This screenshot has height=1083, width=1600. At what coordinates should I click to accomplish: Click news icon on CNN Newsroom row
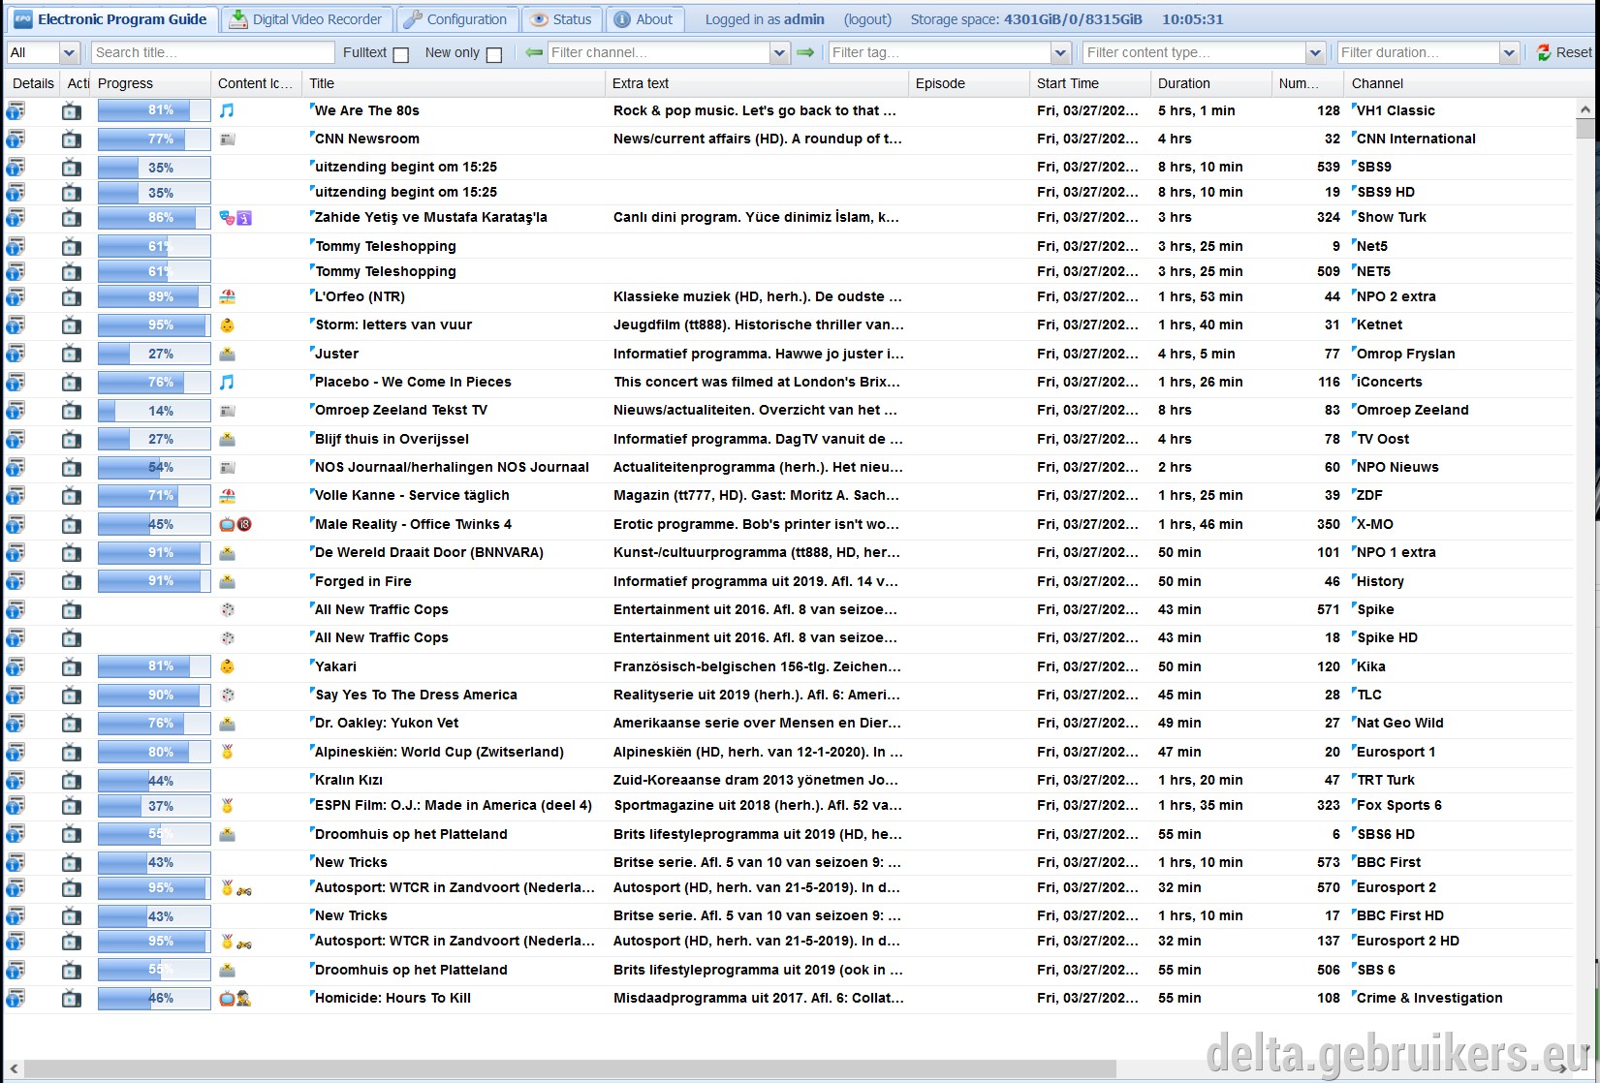(227, 139)
